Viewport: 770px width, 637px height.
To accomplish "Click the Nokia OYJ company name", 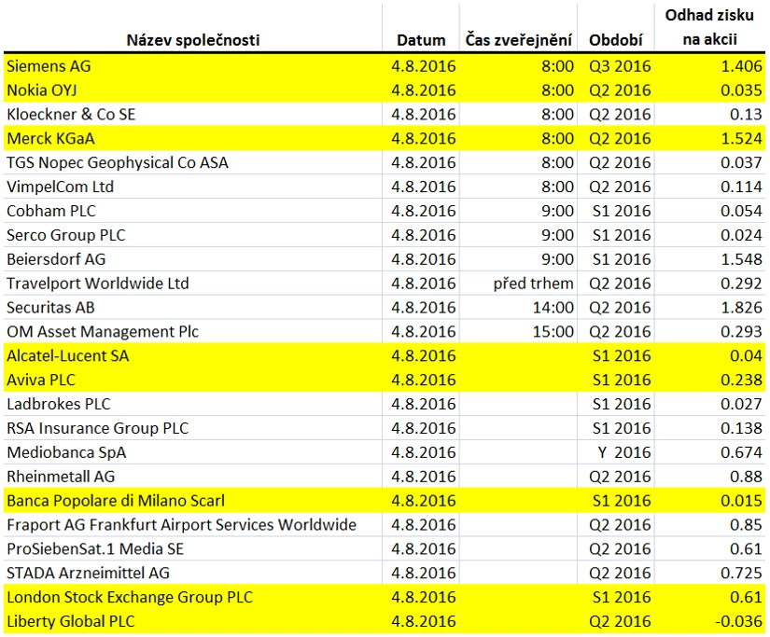I will [42, 90].
